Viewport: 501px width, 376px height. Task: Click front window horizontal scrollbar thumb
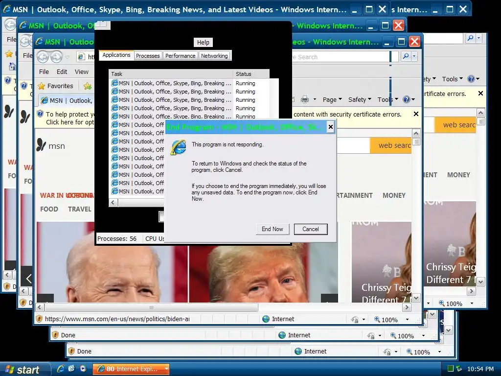coord(152,307)
